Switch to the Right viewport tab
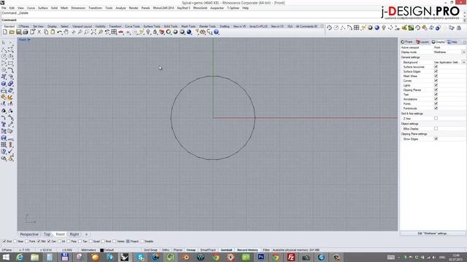The image size is (467, 262). pyautogui.click(x=74, y=234)
